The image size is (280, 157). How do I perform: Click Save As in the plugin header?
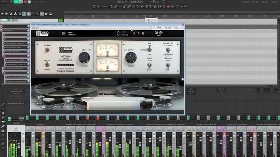(124, 35)
